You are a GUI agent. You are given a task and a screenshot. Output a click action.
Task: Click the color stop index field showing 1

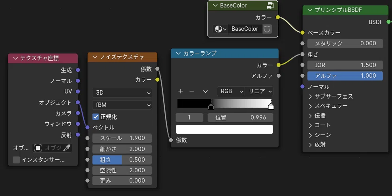click(x=189, y=118)
